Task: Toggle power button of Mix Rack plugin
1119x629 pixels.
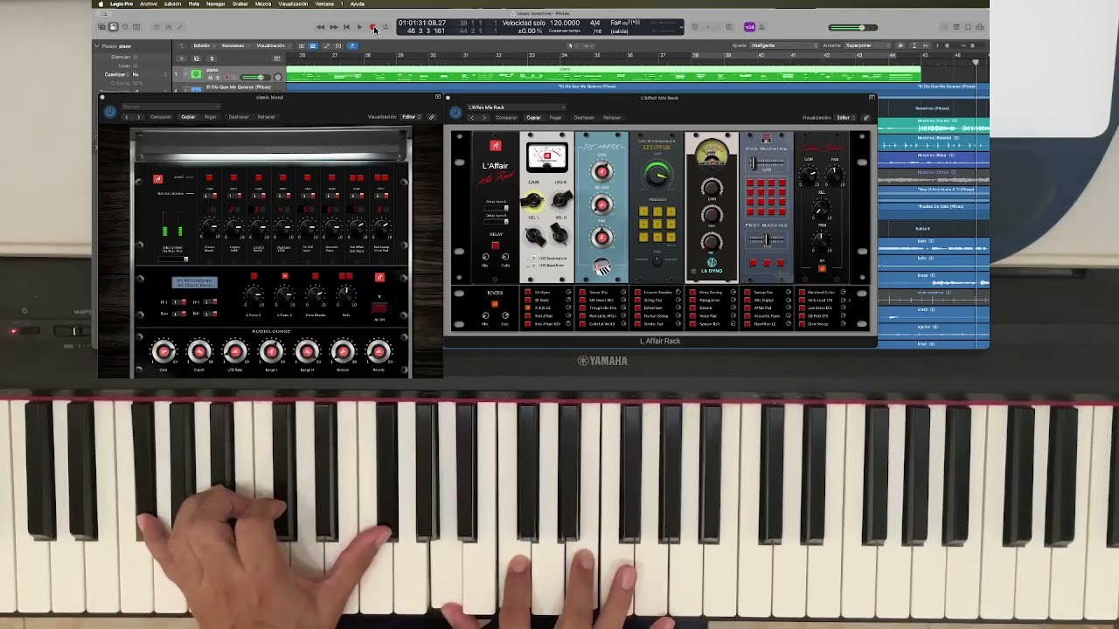Action: pyautogui.click(x=455, y=112)
